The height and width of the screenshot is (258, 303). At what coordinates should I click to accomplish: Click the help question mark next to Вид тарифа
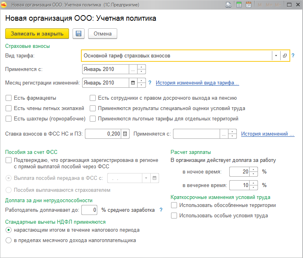tap(293, 56)
